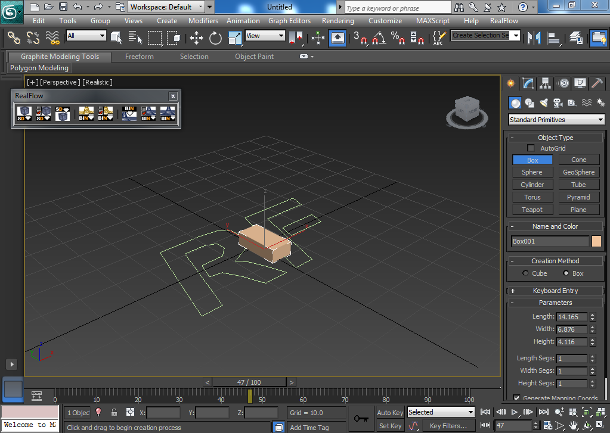
Task: Select the Select and Link tool
Action: [14, 38]
